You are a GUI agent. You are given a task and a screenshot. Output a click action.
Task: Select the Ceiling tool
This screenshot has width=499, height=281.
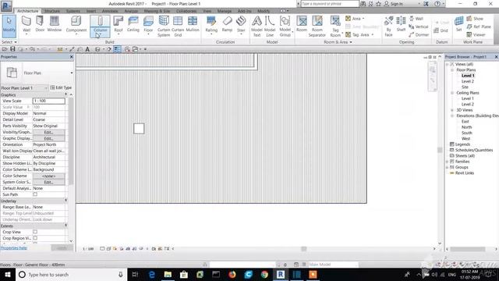pyautogui.click(x=133, y=24)
